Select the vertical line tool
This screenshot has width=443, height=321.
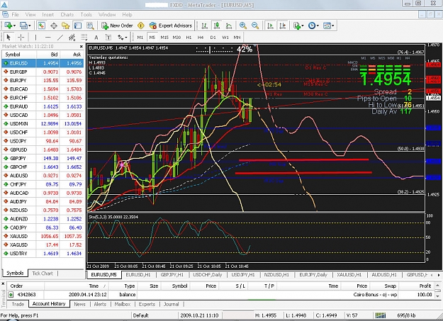point(35,38)
